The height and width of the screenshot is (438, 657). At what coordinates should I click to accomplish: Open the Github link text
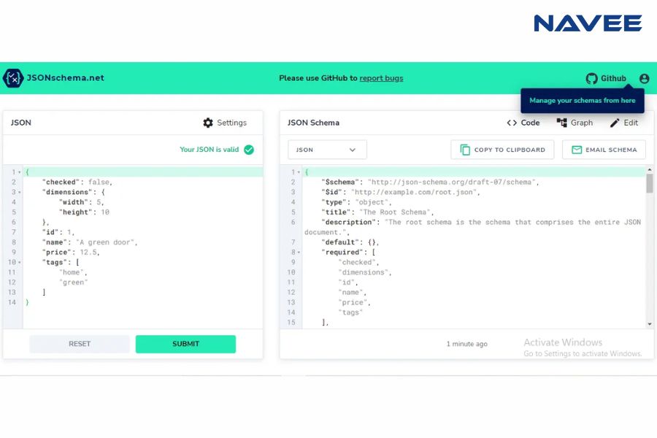pos(613,78)
